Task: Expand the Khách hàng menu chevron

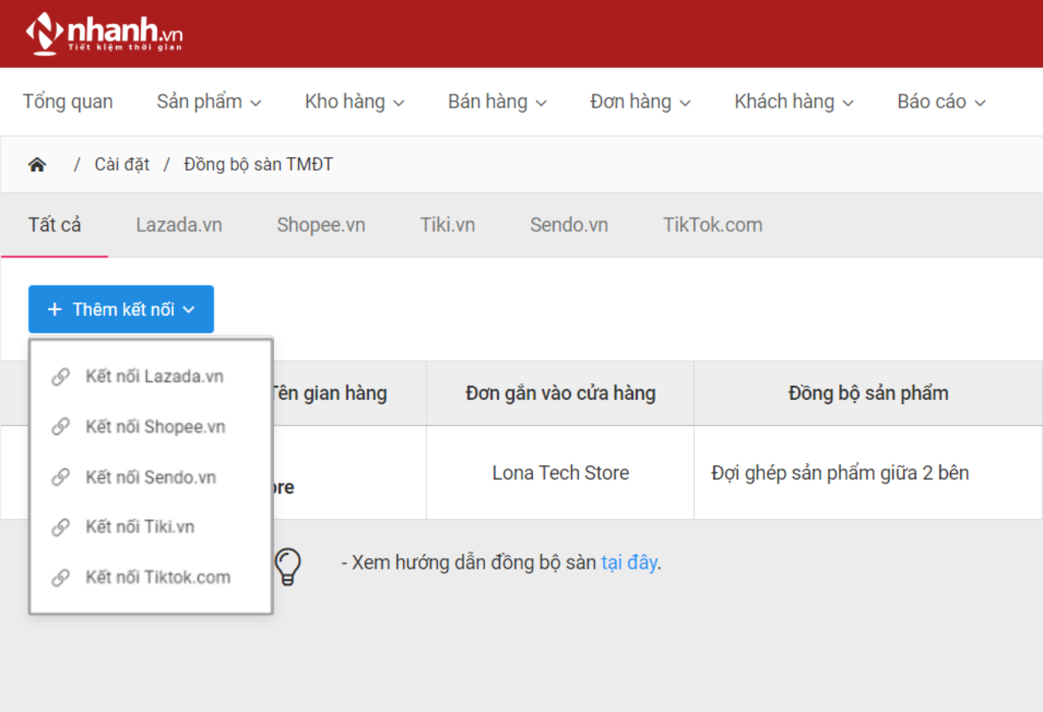Action: click(848, 103)
